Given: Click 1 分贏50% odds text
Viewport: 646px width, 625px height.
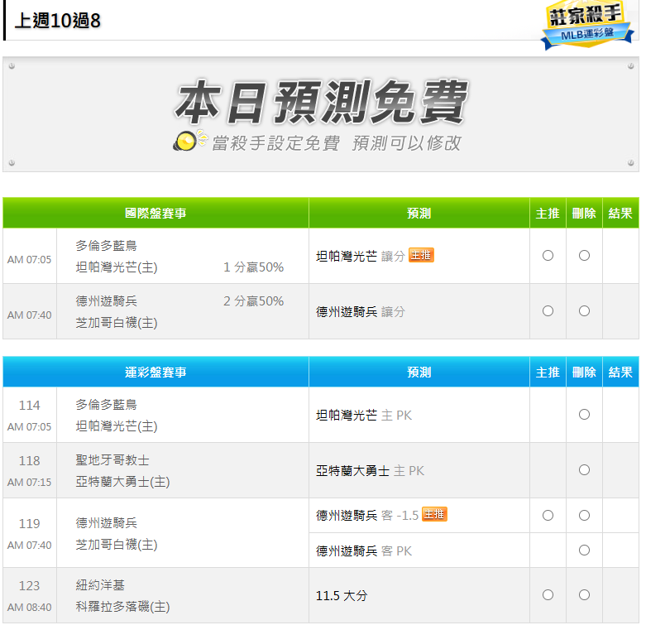Looking at the screenshot, I should (x=253, y=267).
